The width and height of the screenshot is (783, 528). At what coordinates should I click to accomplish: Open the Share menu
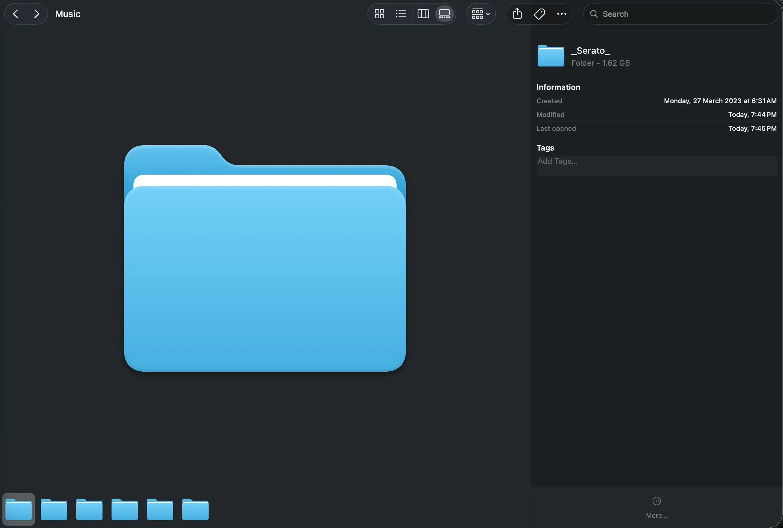(517, 14)
